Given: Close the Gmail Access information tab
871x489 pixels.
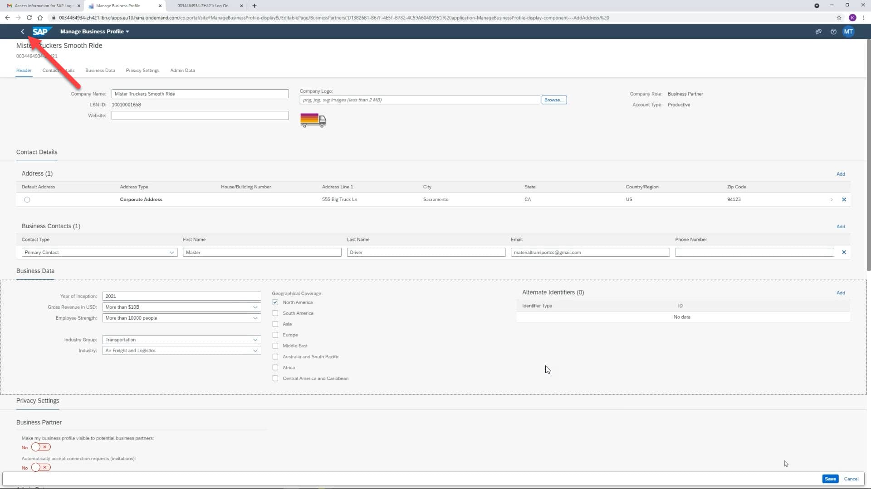Looking at the screenshot, I should (78, 6).
